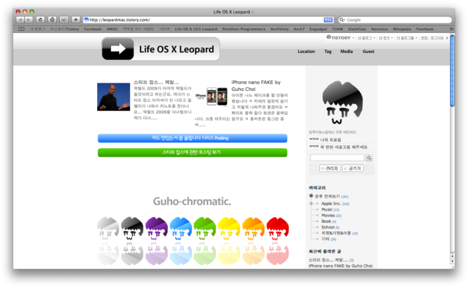Select the light gray Guho-chromatic face icon

coord(108,228)
